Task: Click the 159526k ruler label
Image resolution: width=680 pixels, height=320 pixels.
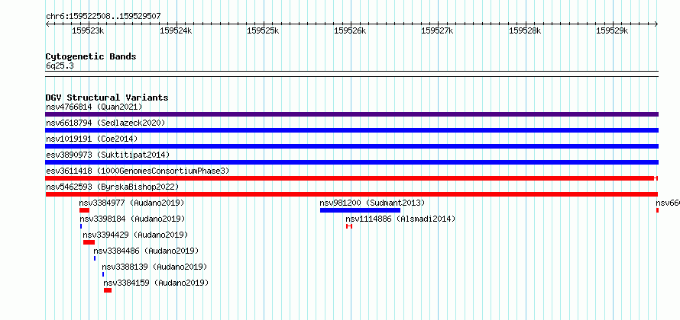Action: [351, 30]
